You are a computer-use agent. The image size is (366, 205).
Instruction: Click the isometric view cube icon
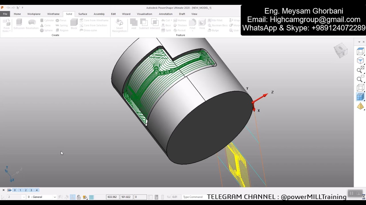360,61
